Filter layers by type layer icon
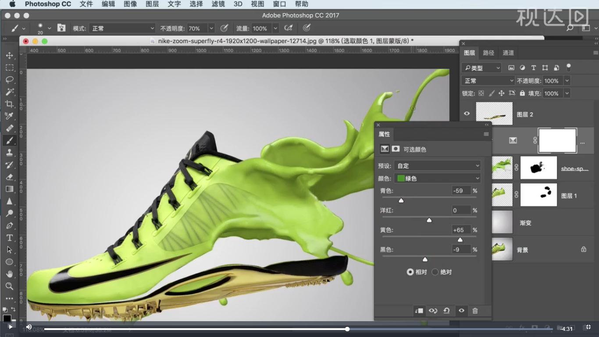 (x=534, y=68)
